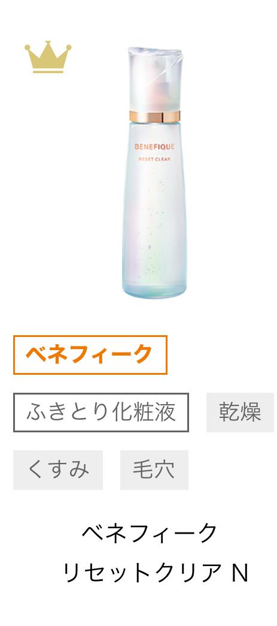This screenshot has width=277, height=626.
Task: Open the Benefique Reset Clear bottle image
Action: click(154, 173)
